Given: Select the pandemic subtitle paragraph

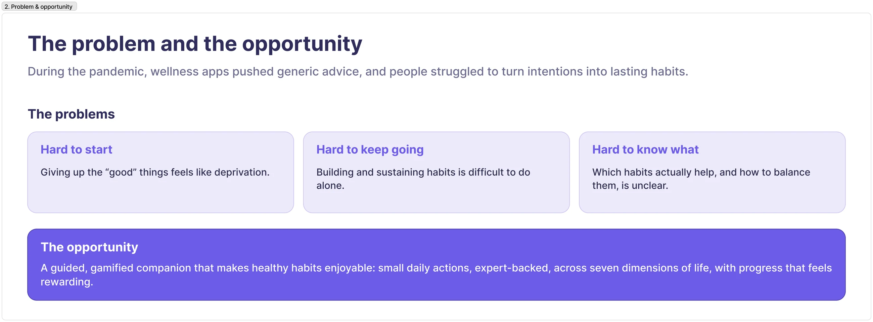Looking at the screenshot, I should (x=358, y=72).
